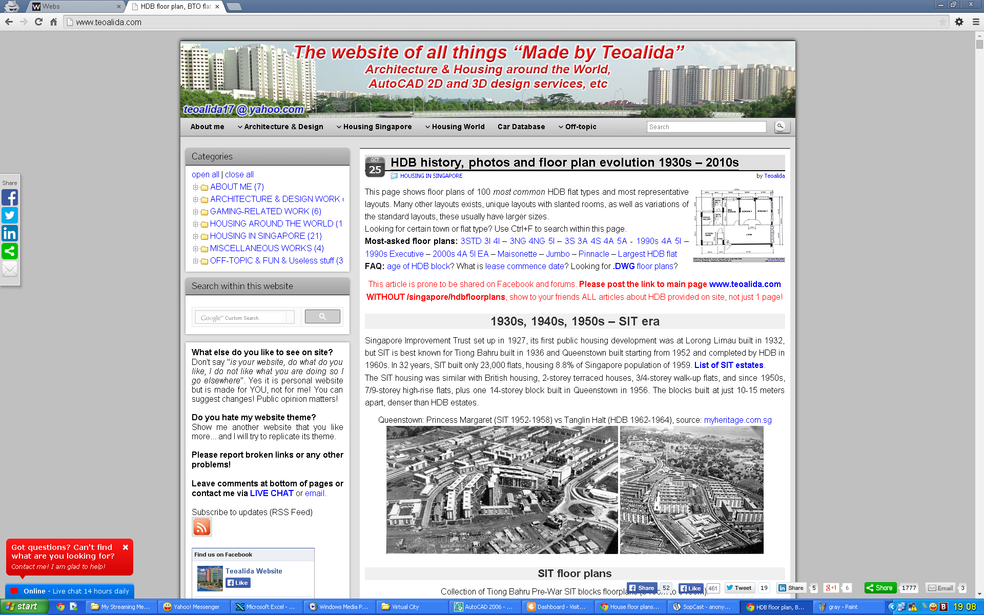Click 'age of HDB block' FAQ link
Viewport: 984px width, 615px height.
418,266
